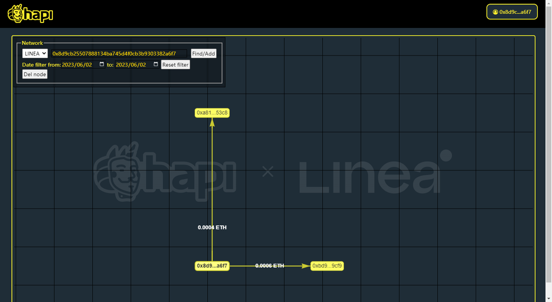
Task: Click the from date field 2023/06/02
Action: [83, 65]
